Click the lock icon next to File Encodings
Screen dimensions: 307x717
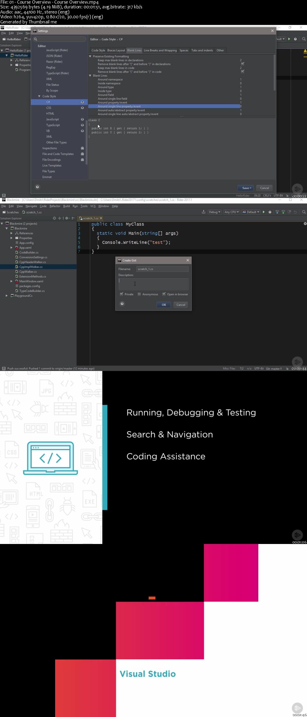click(x=82, y=160)
